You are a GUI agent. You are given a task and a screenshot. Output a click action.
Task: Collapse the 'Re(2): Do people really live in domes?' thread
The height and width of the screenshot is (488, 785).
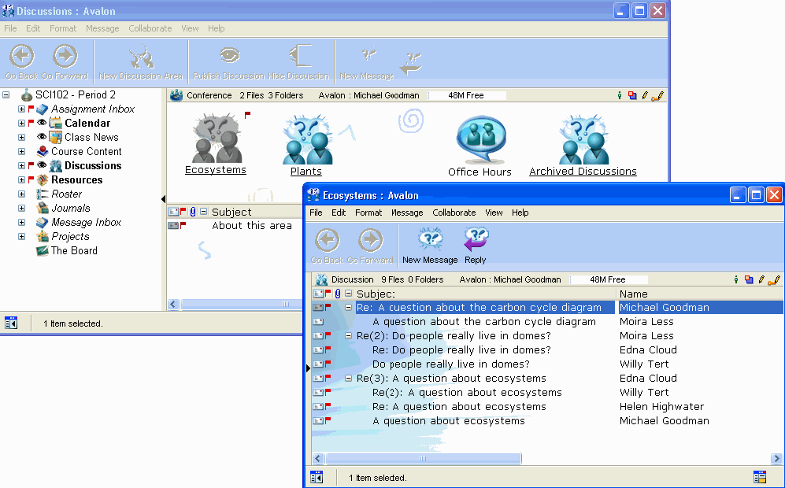[349, 336]
